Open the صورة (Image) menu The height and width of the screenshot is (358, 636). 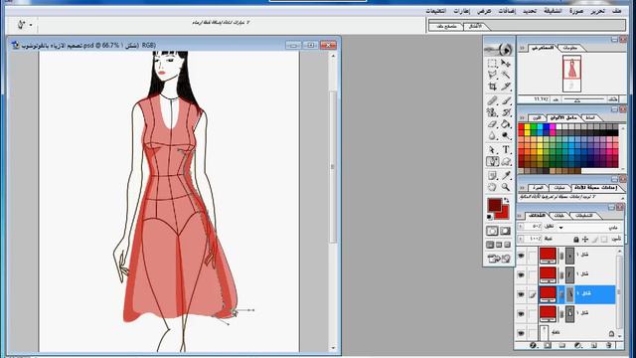pos(576,11)
